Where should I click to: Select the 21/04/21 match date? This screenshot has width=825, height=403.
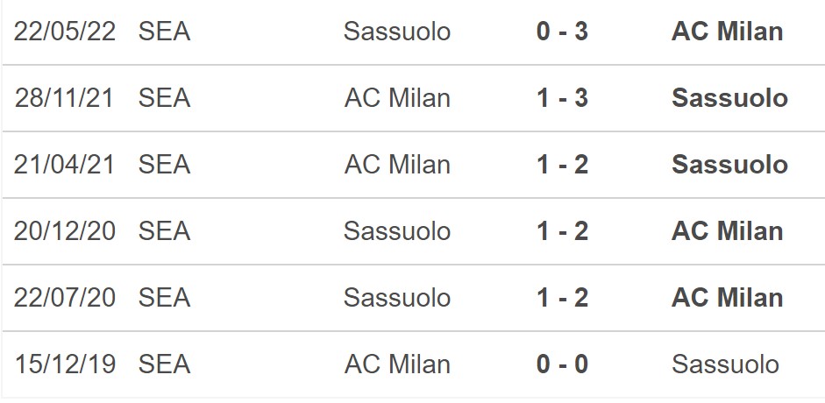(x=65, y=165)
